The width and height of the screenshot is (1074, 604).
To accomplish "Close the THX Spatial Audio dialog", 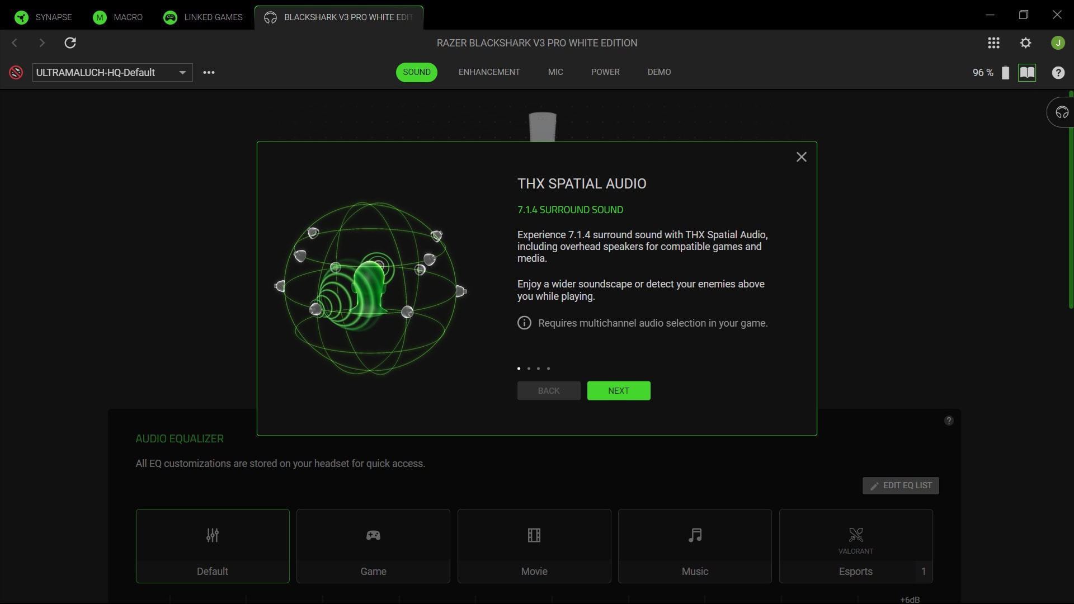I will tap(801, 157).
